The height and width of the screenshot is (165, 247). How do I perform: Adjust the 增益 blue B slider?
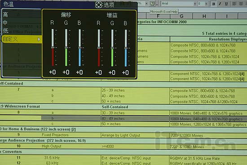point(126,48)
